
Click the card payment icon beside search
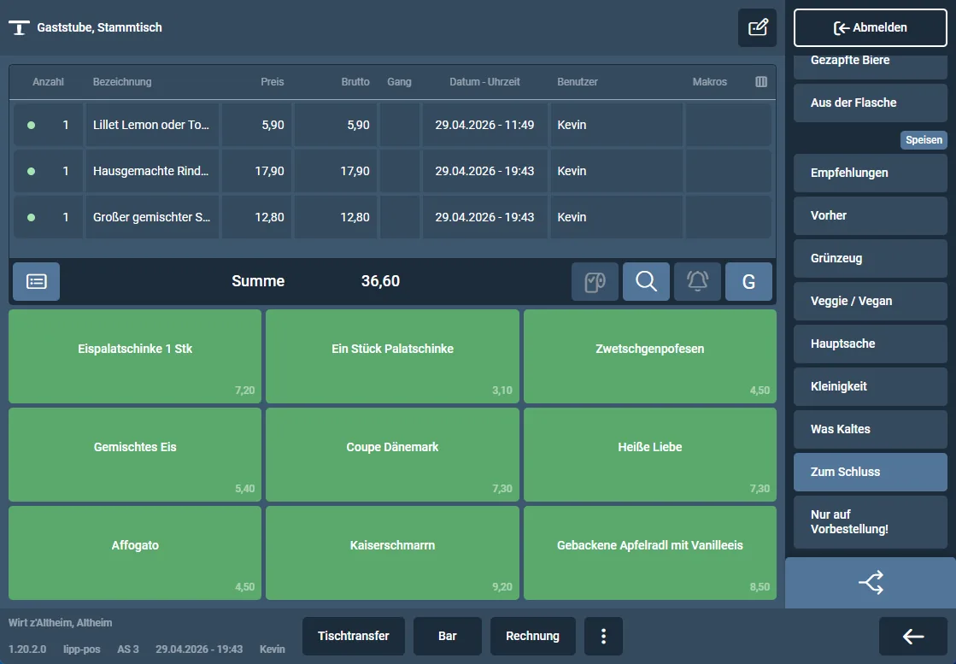click(x=595, y=281)
